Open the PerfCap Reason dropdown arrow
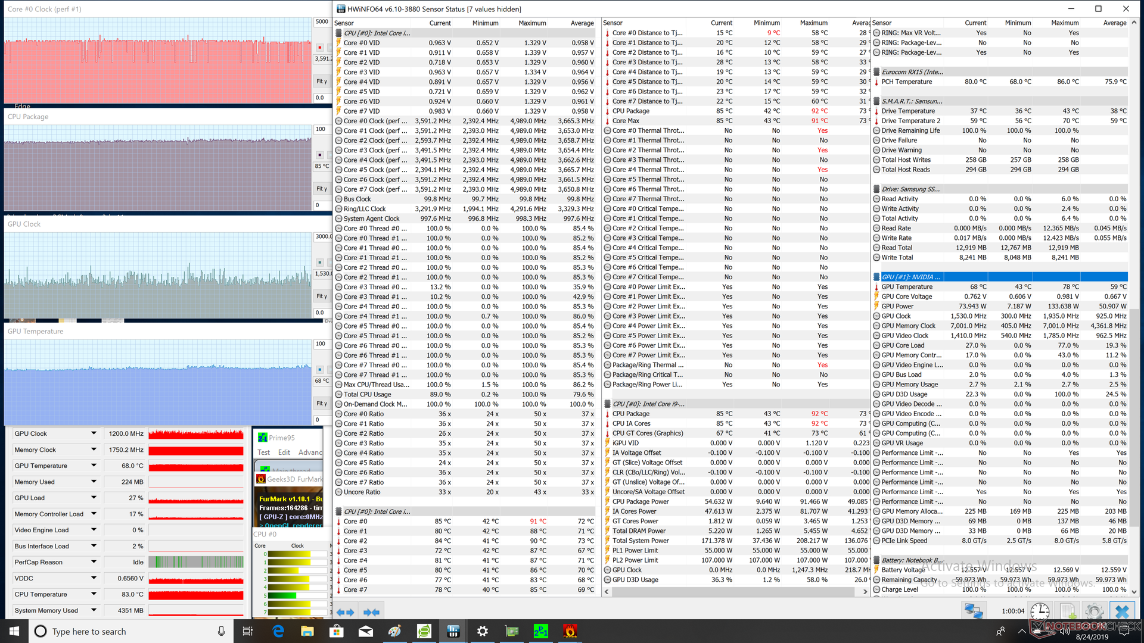1144x643 pixels. pos(94,562)
